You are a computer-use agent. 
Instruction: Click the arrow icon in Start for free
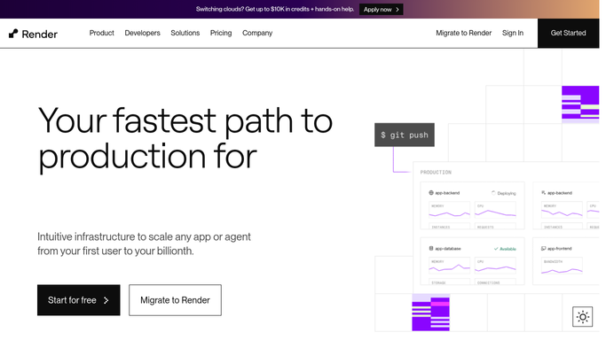(x=106, y=300)
